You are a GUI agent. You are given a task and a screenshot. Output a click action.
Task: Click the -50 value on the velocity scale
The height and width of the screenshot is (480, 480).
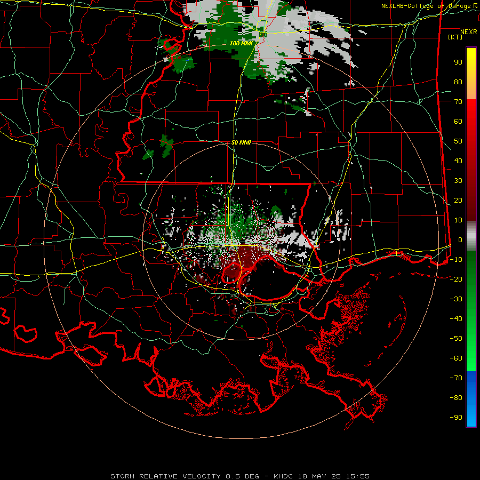pyautogui.click(x=456, y=339)
